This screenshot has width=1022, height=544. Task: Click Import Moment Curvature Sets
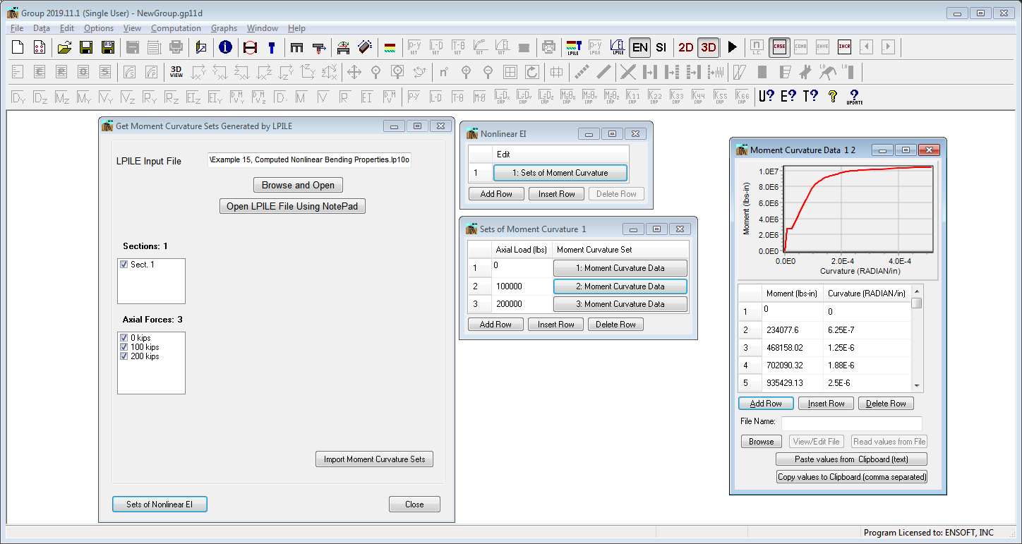pyautogui.click(x=374, y=459)
